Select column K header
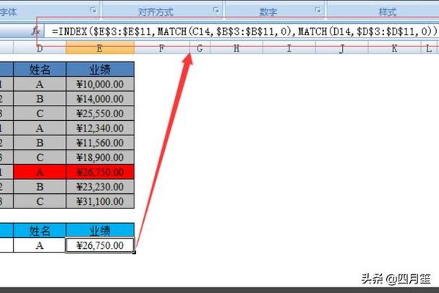Screen dimensions: 439x293 (x=394, y=48)
